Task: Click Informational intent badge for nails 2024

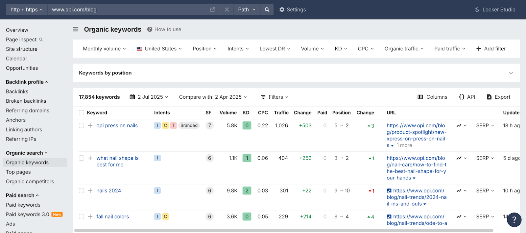Action: [x=157, y=191]
